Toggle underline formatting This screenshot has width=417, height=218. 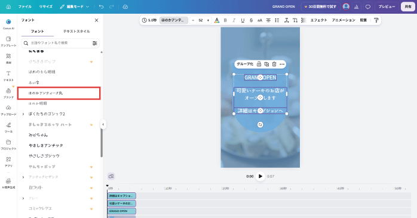click(243, 20)
